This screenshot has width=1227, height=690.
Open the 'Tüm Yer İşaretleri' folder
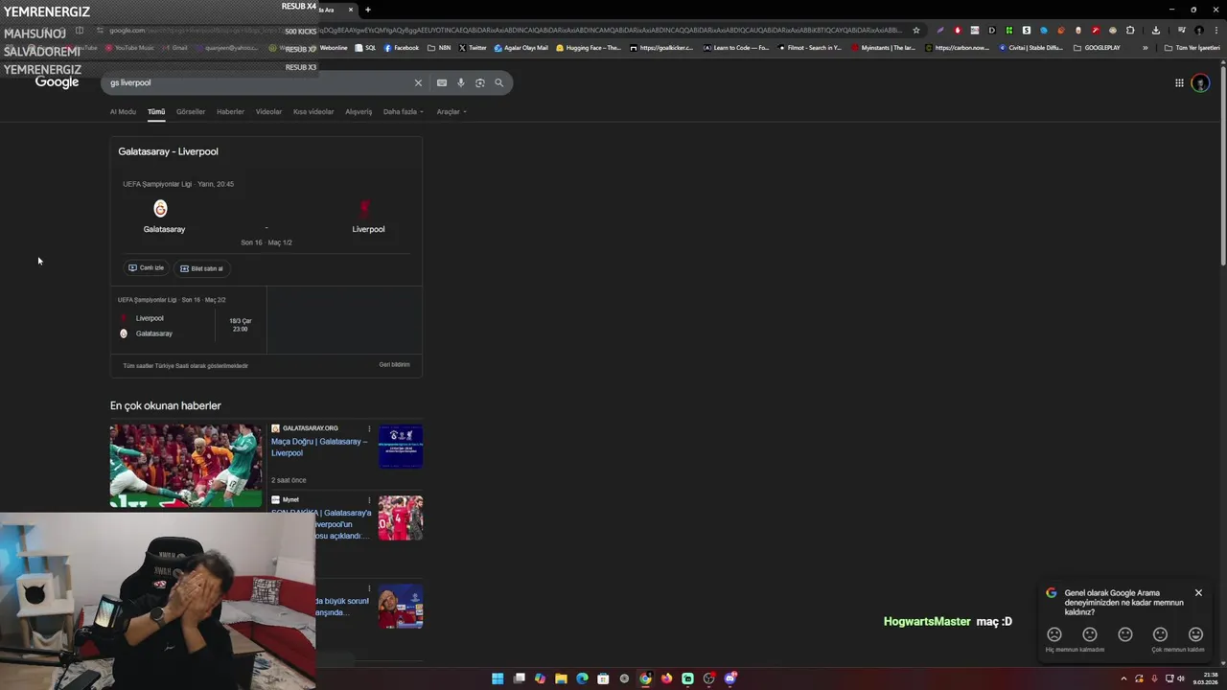pyautogui.click(x=1192, y=48)
